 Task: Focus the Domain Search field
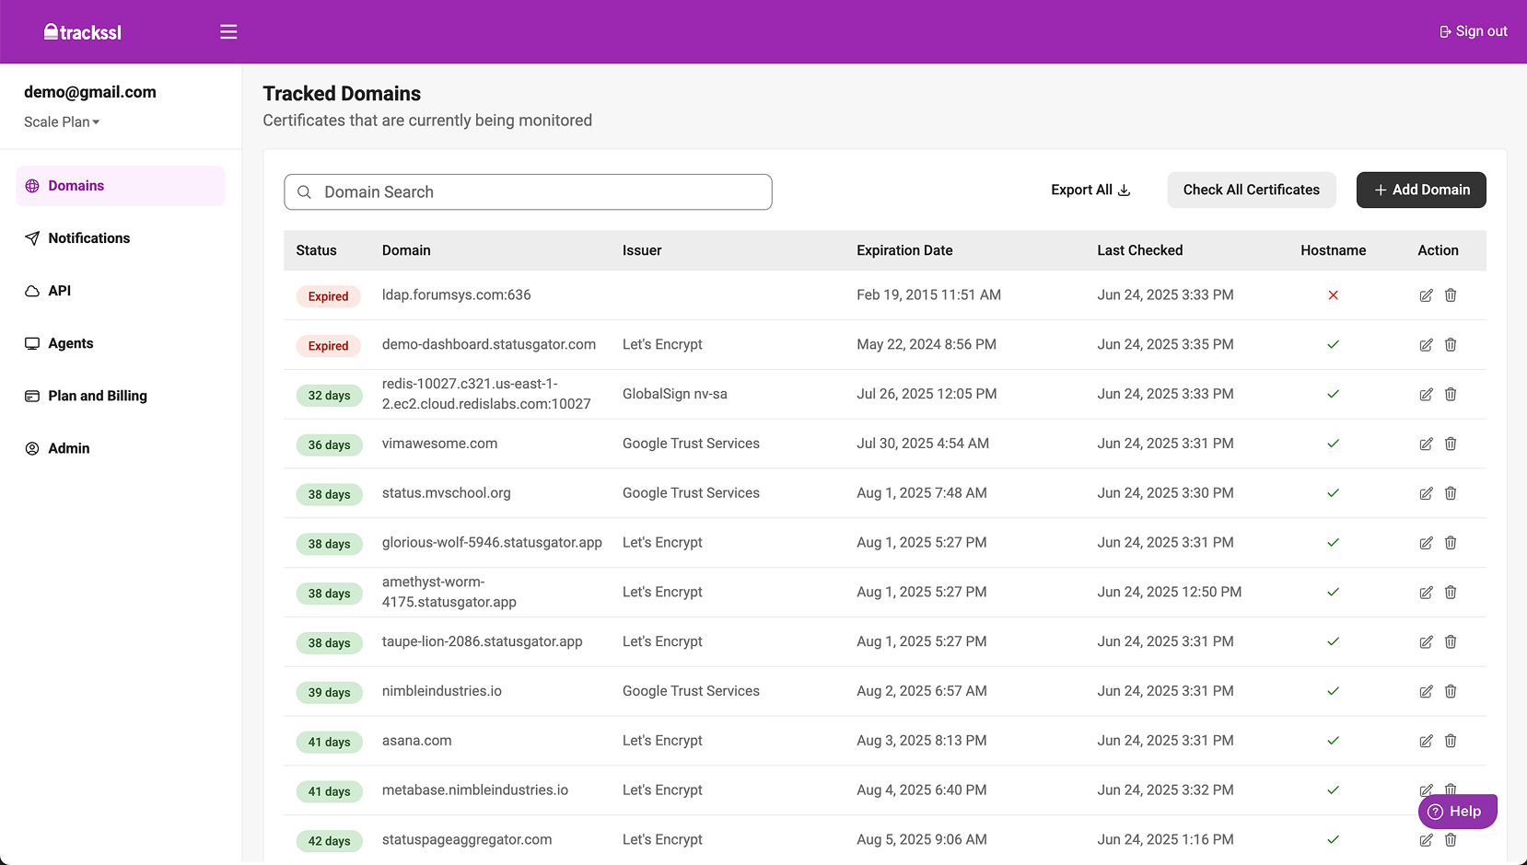(x=528, y=192)
